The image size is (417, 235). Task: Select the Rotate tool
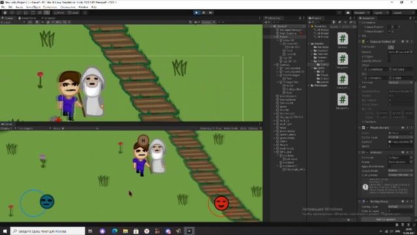[19, 12]
